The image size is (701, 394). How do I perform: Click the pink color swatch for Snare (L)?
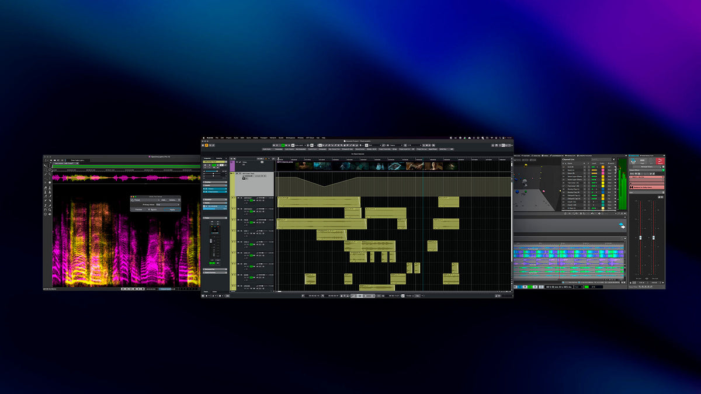coord(603,170)
